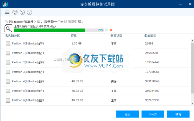Check the Partition 0 checkbox
The image size is (194, 121).
coord(8,44)
